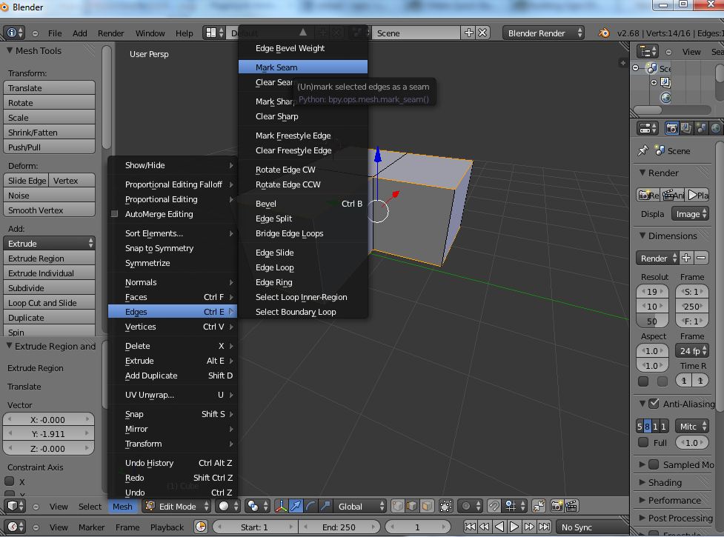Select 8 anti-aliasing samples

[x=648, y=427]
